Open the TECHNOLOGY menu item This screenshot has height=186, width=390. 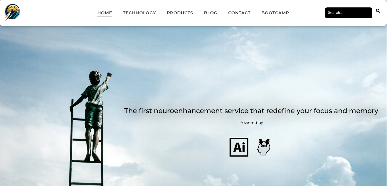pos(139,13)
